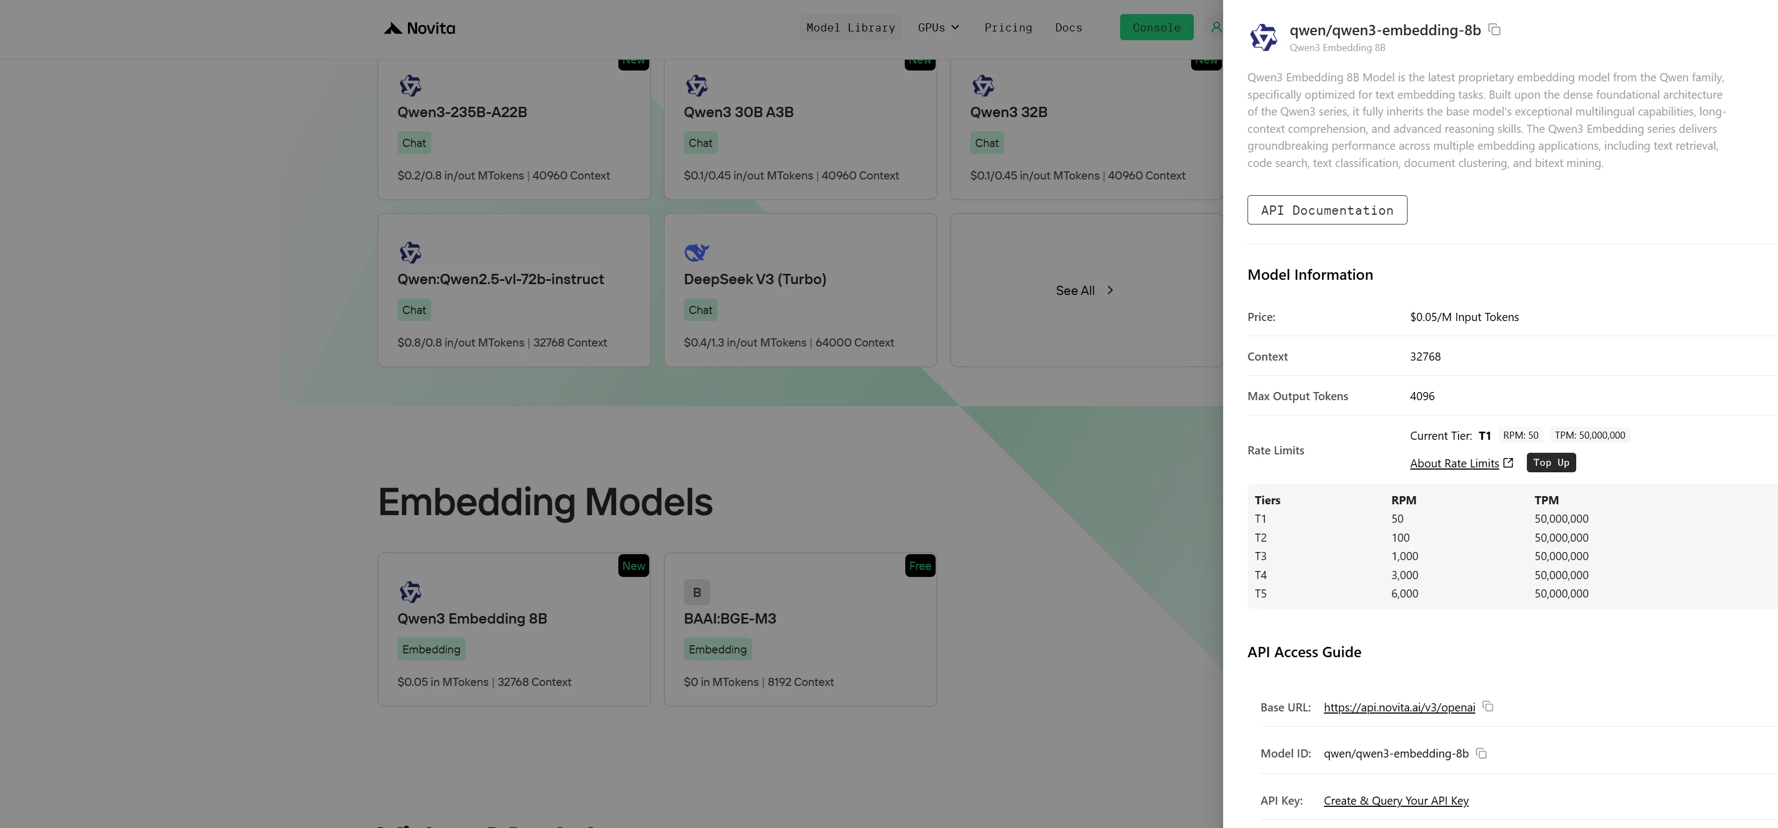This screenshot has width=1778, height=828.
Task: Click $0.05 in MTokens | 32768 Context text
Action: pyautogui.click(x=484, y=682)
